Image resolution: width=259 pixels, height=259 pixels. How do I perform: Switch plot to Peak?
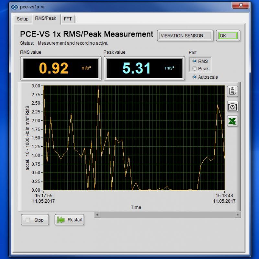click(x=195, y=68)
